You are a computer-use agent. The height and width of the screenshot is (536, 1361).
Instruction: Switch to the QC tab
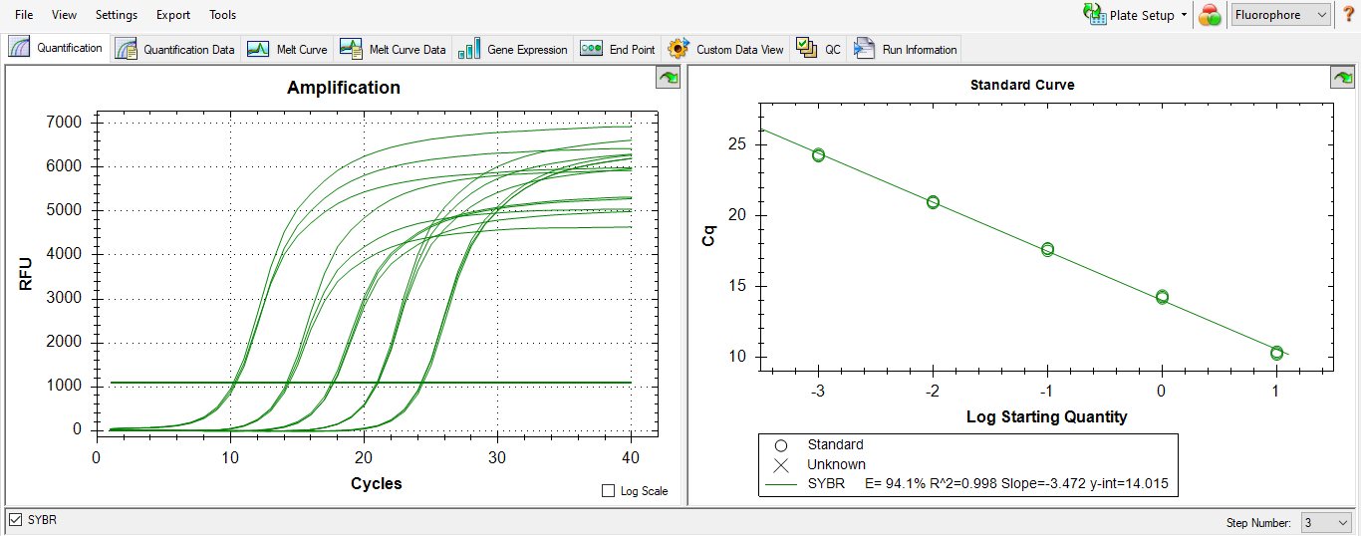click(x=818, y=49)
